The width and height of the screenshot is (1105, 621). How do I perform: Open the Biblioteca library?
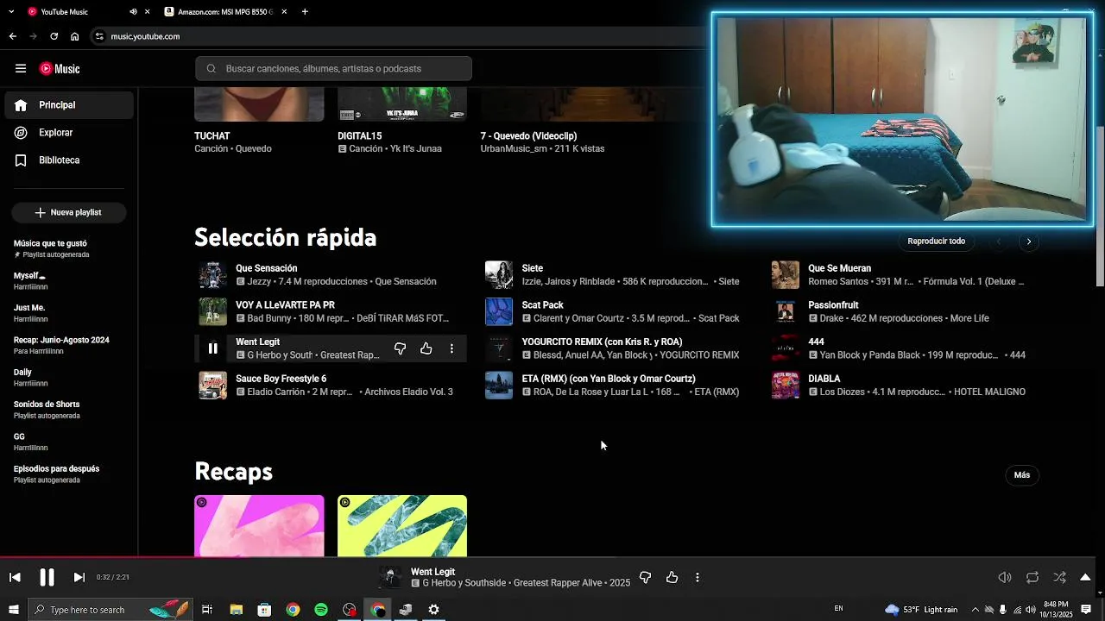point(69,160)
